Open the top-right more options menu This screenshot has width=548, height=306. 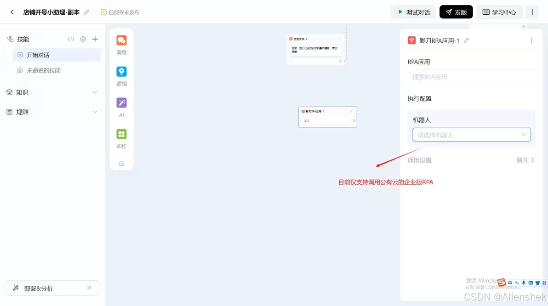pos(532,12)
